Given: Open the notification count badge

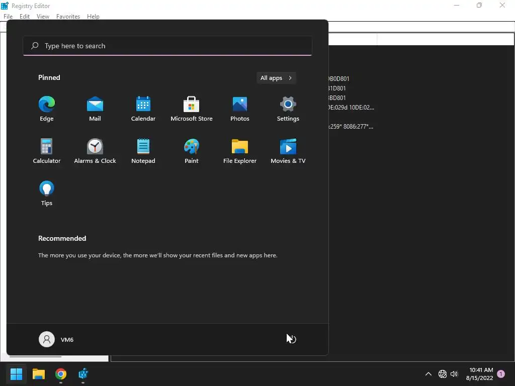Looking at the screenshot, I should 501,374.
